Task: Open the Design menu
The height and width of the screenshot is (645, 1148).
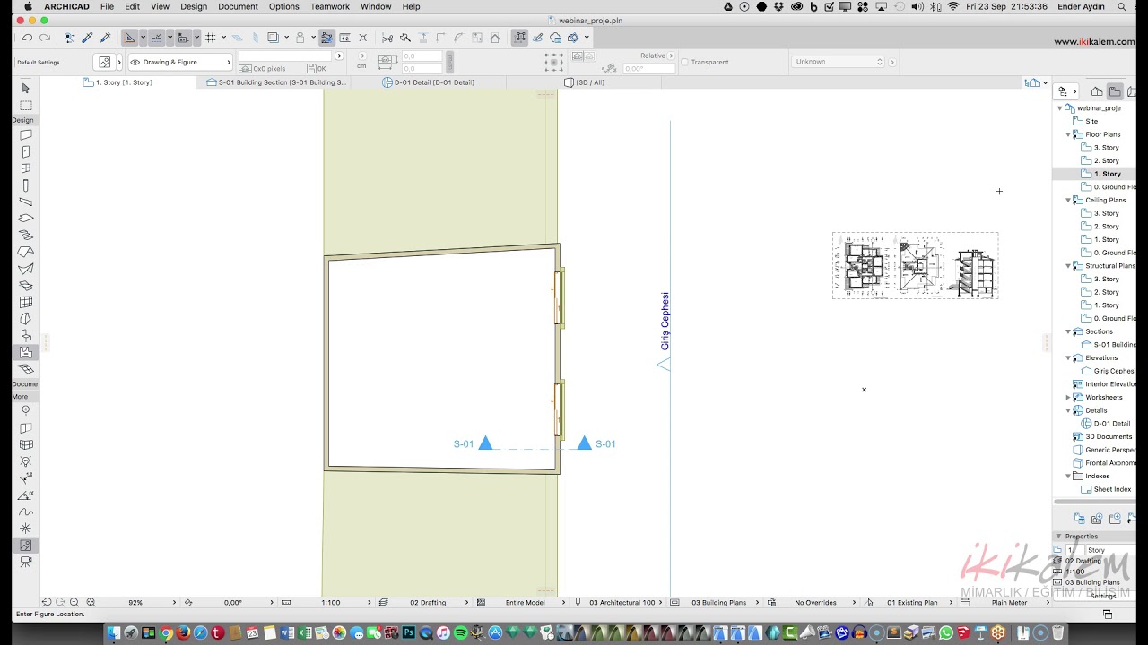Action: [193, 6]
